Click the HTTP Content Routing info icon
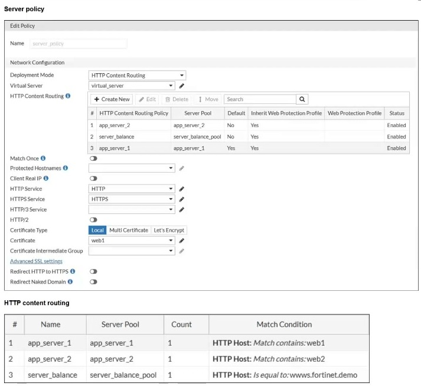 pos(68,96)
